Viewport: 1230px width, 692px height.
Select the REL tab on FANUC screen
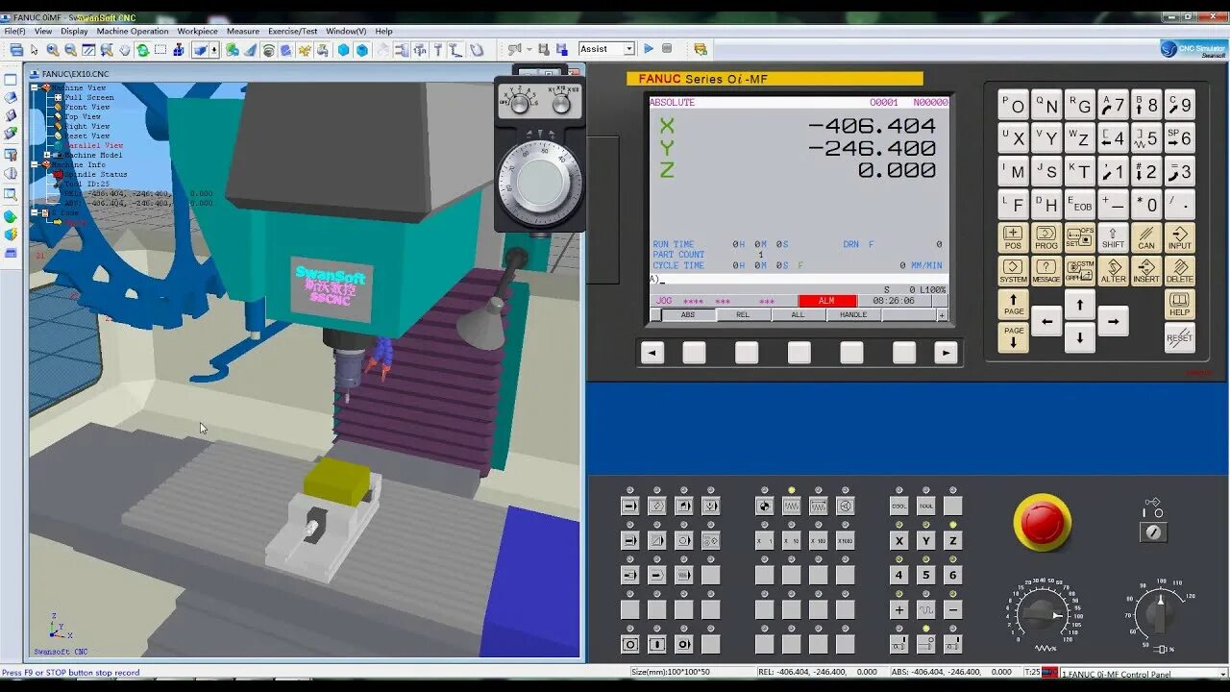click(743, 315)
